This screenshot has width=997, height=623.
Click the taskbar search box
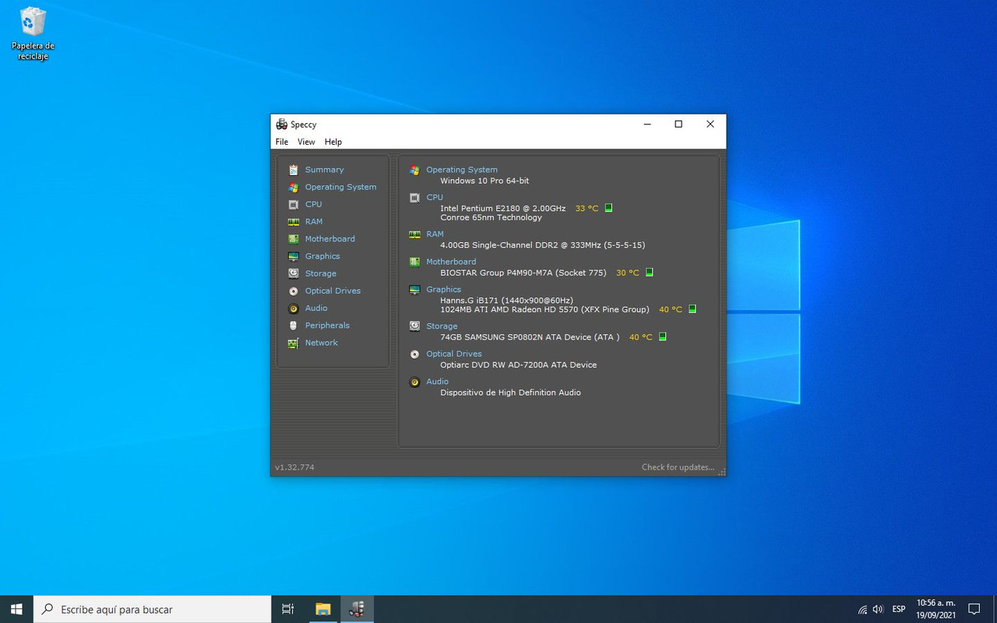[152, 609]
